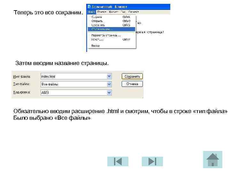Expand the file name dropdown arrow
The image size is (230, 172).
pyautogui.click(x=109, y=76)
